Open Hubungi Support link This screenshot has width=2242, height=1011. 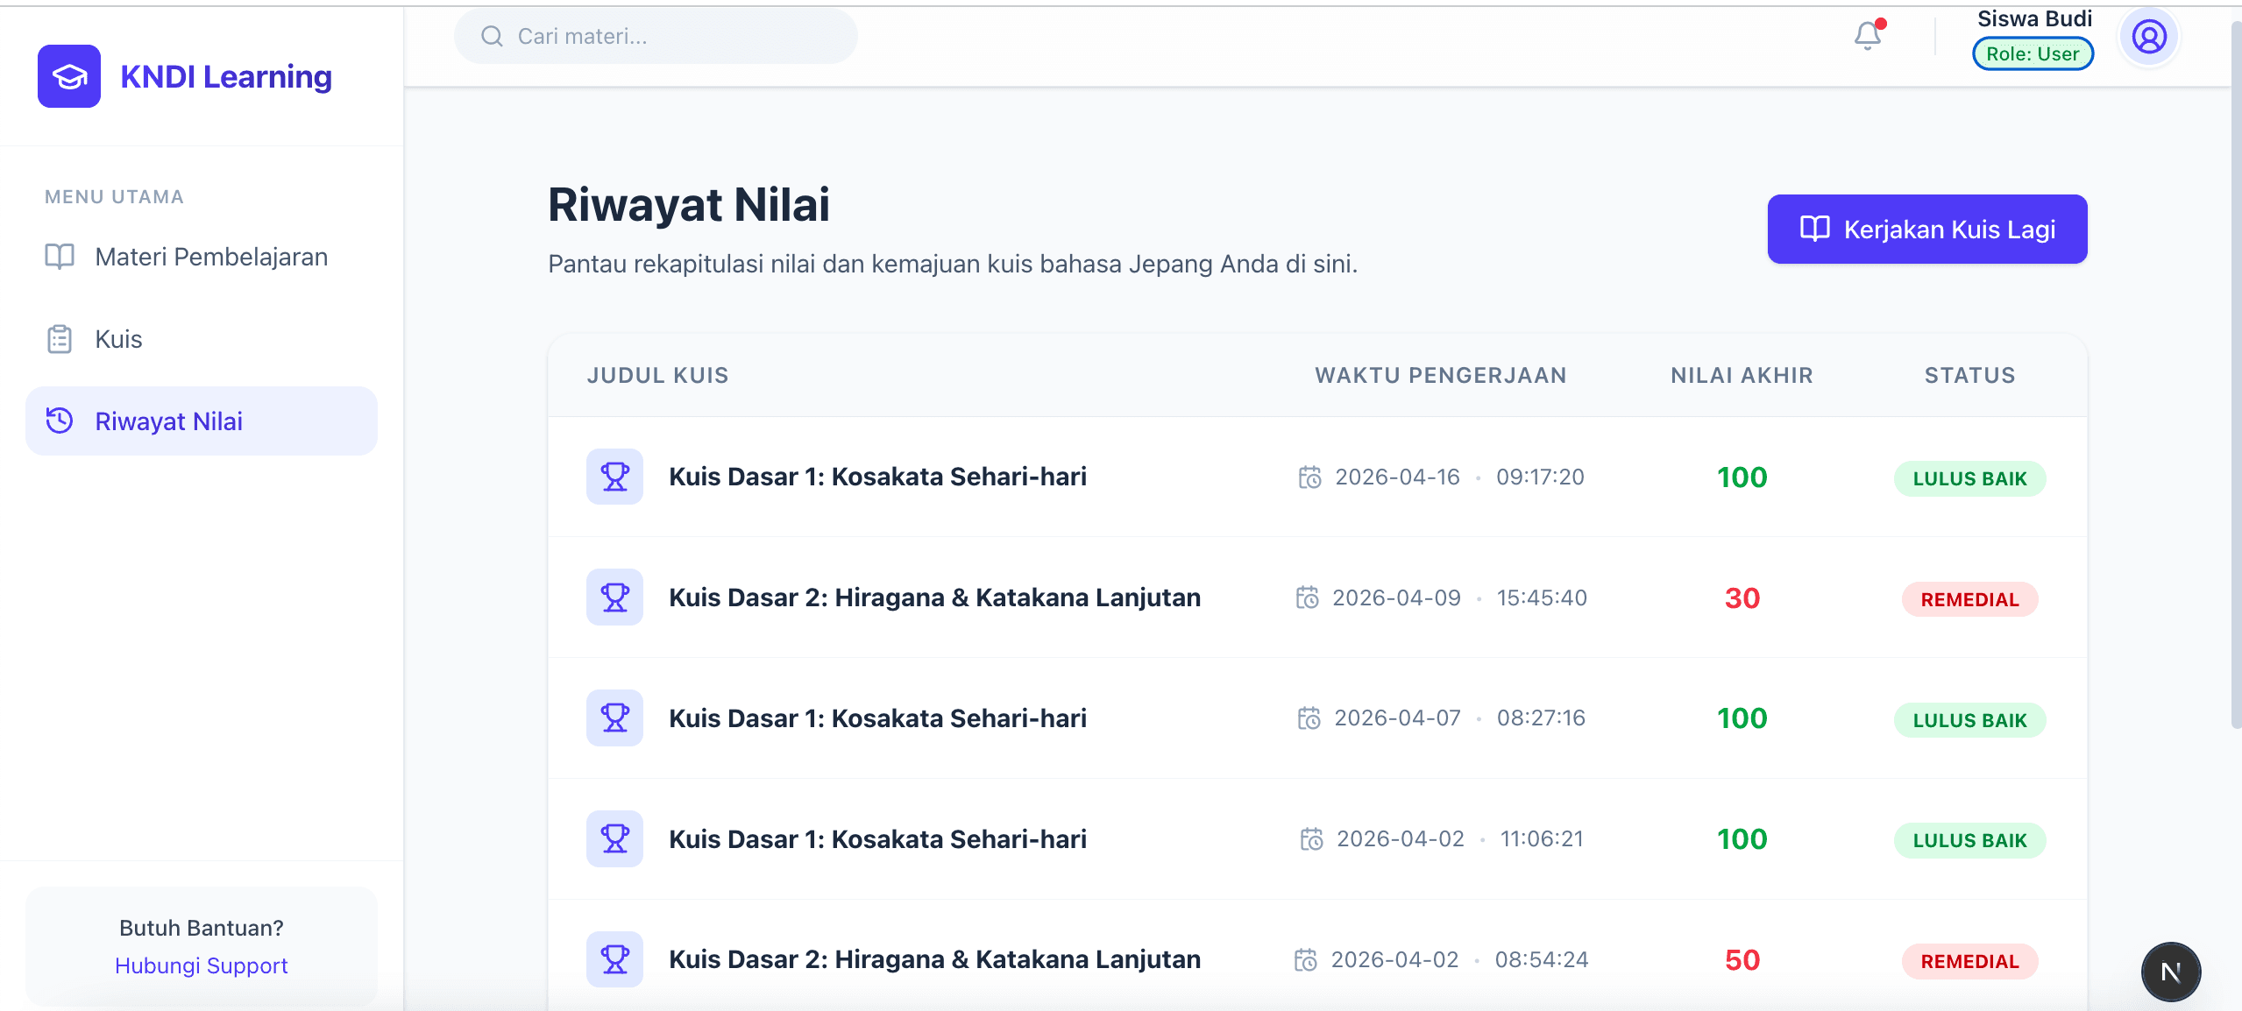coord(202,965)
